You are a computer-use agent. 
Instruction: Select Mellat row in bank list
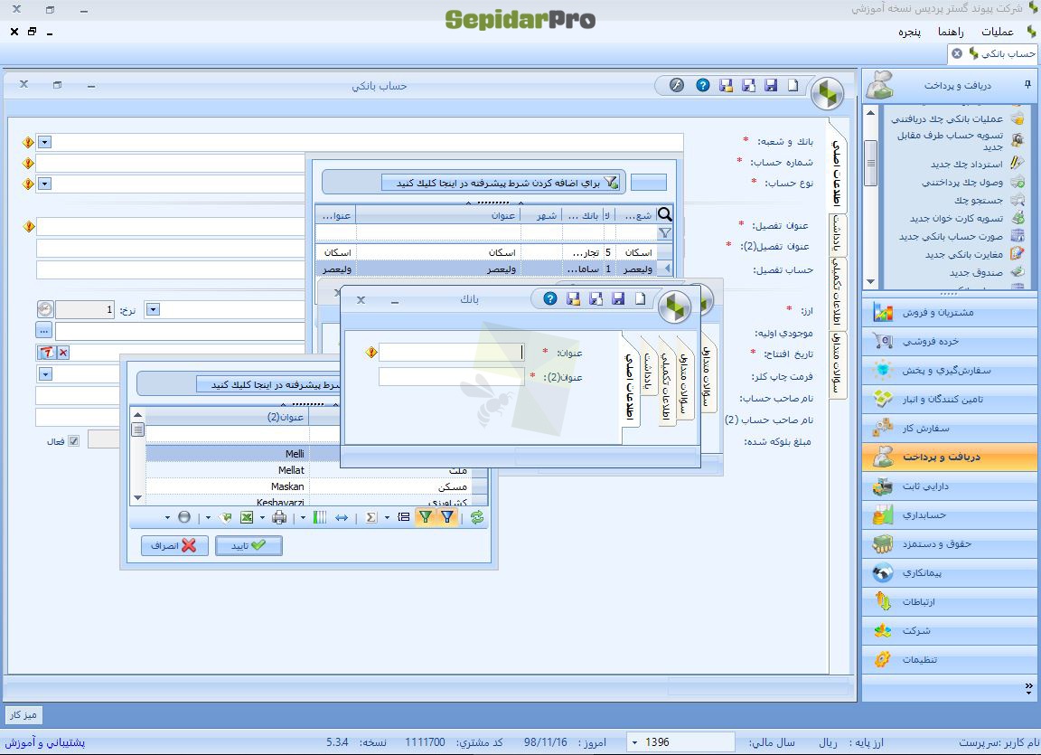pos(226,470)
